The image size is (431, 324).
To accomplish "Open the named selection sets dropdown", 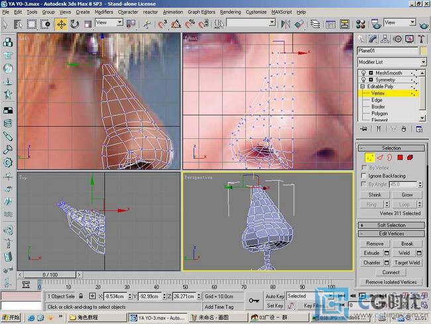I will [x=272, y=23].
